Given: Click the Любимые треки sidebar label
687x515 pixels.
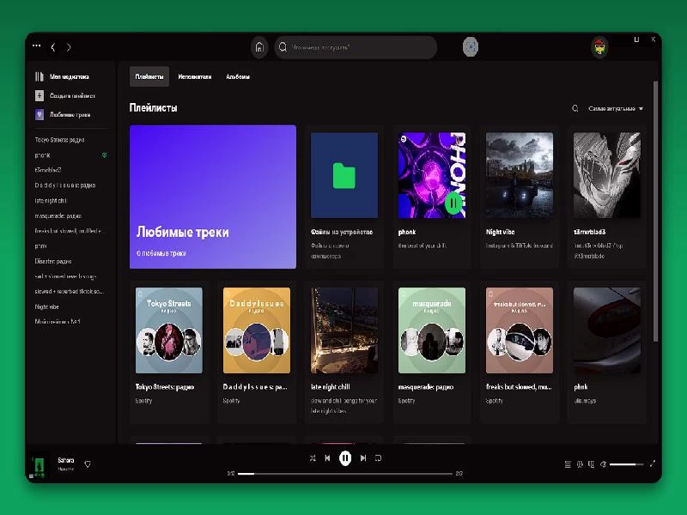Looking at the screenshot, I should (x=70, y=115).
